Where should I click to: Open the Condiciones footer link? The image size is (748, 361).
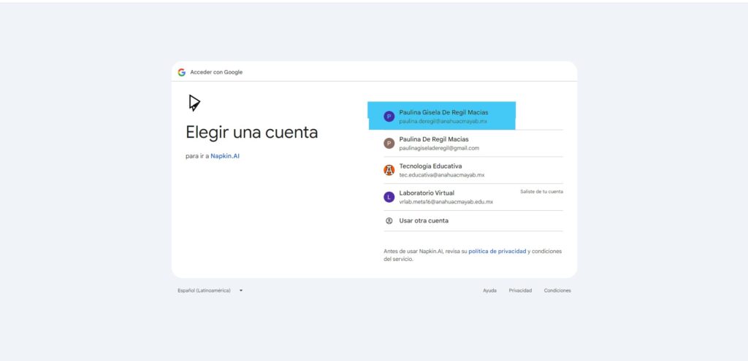(557, 290)
